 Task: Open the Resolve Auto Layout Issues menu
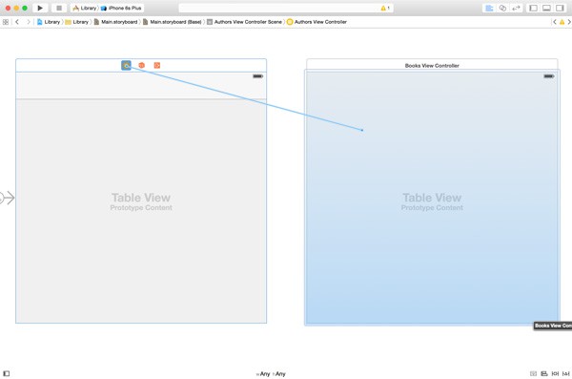click(x=565, y=373)
